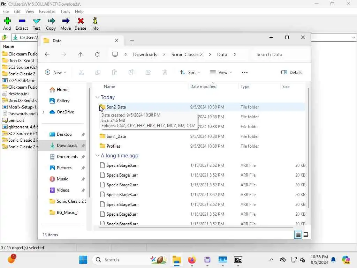
Task: Open the 7-Zip Tools menu
Action: [x=65, y=12]
